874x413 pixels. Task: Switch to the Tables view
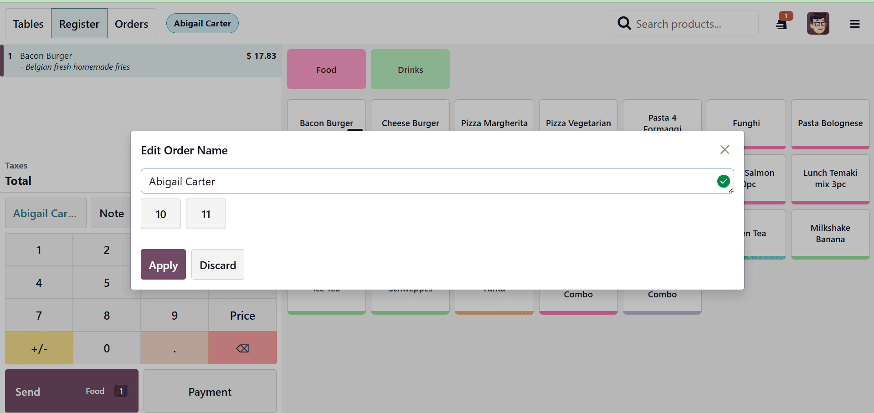[x=28, y=23]
